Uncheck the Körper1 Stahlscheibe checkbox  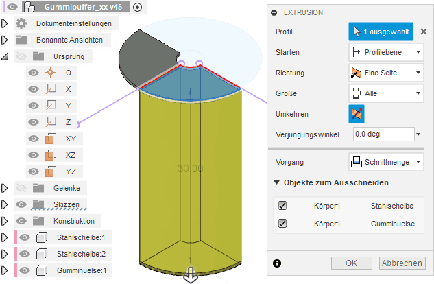pyautogui.click(x=282, y=205)
